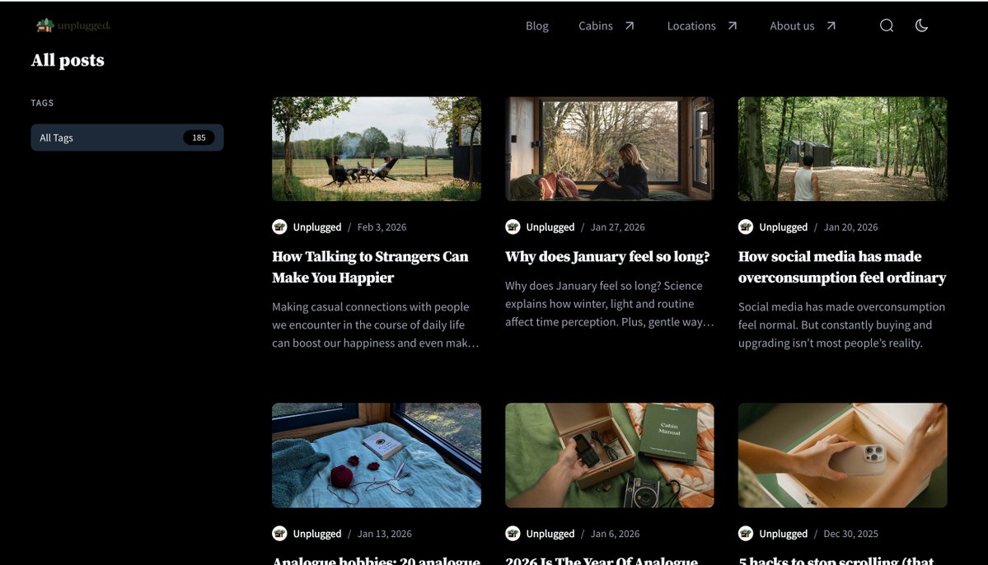
Task: Open the phone in box thumbnail
Action: coord(842,455)
